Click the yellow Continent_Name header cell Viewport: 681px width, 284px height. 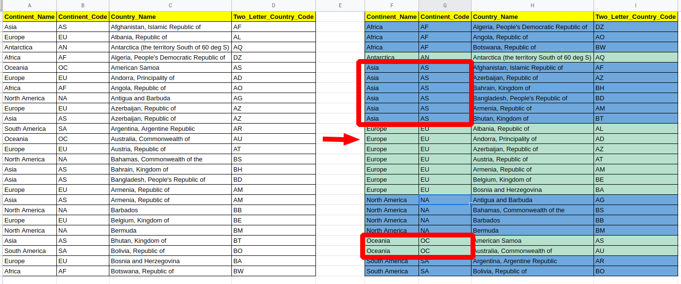[29, 16]
